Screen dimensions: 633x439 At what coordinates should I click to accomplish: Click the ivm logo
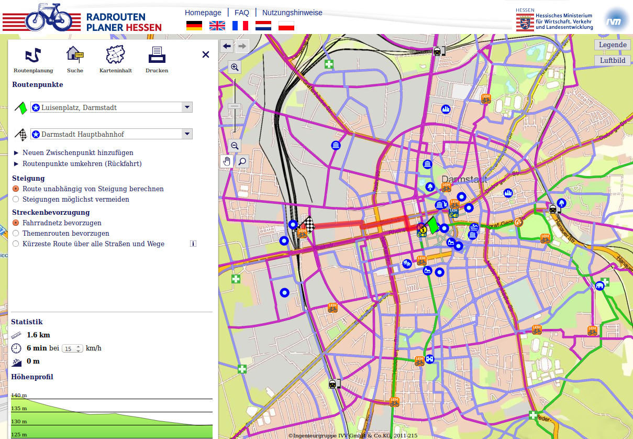[616, 20]
